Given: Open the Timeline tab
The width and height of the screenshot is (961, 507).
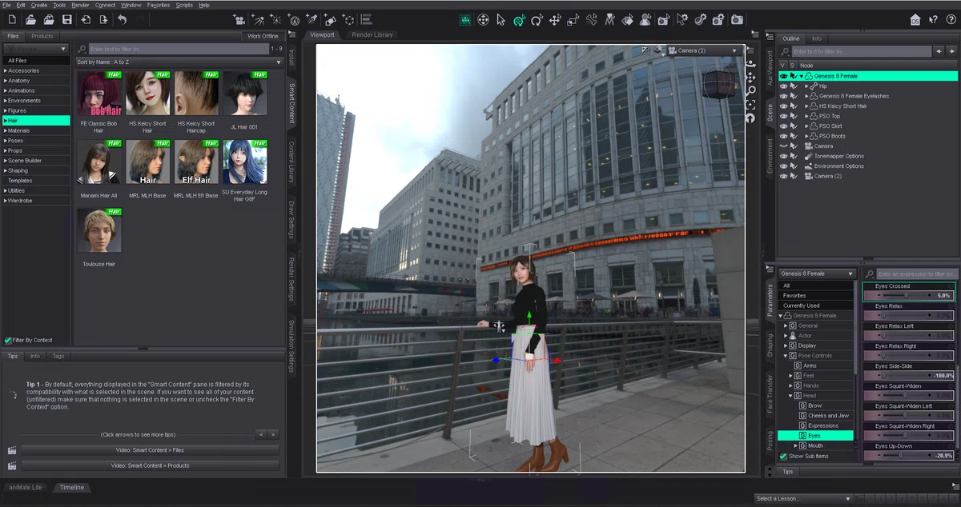Looking at the screenshot, I should [x=71, y=487].
